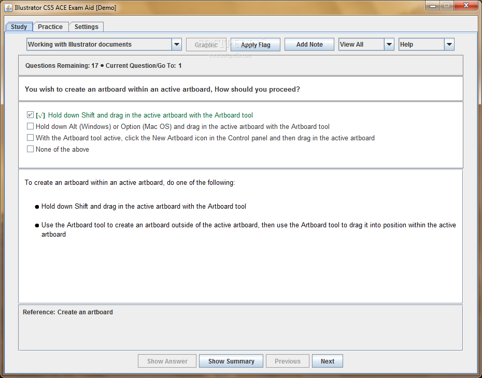
Task: Click the Previous button
Action: 288,361
